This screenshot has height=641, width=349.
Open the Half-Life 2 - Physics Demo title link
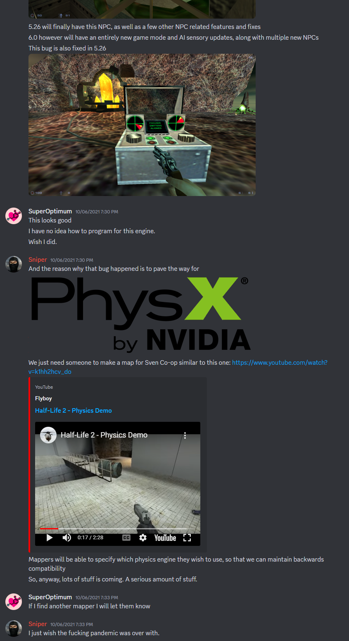74,410
